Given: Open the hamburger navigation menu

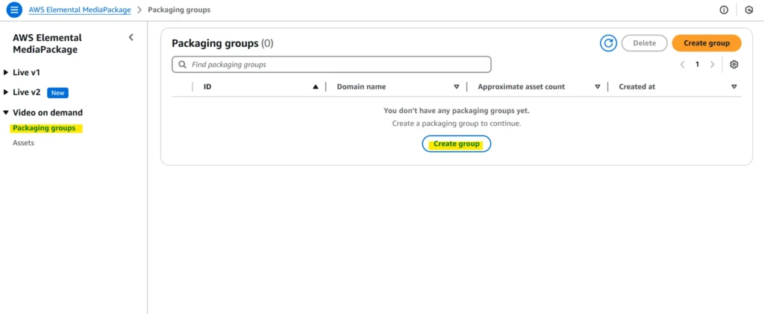Looking at the screenshot, I should pyautogui.click(x=14, y=10).
